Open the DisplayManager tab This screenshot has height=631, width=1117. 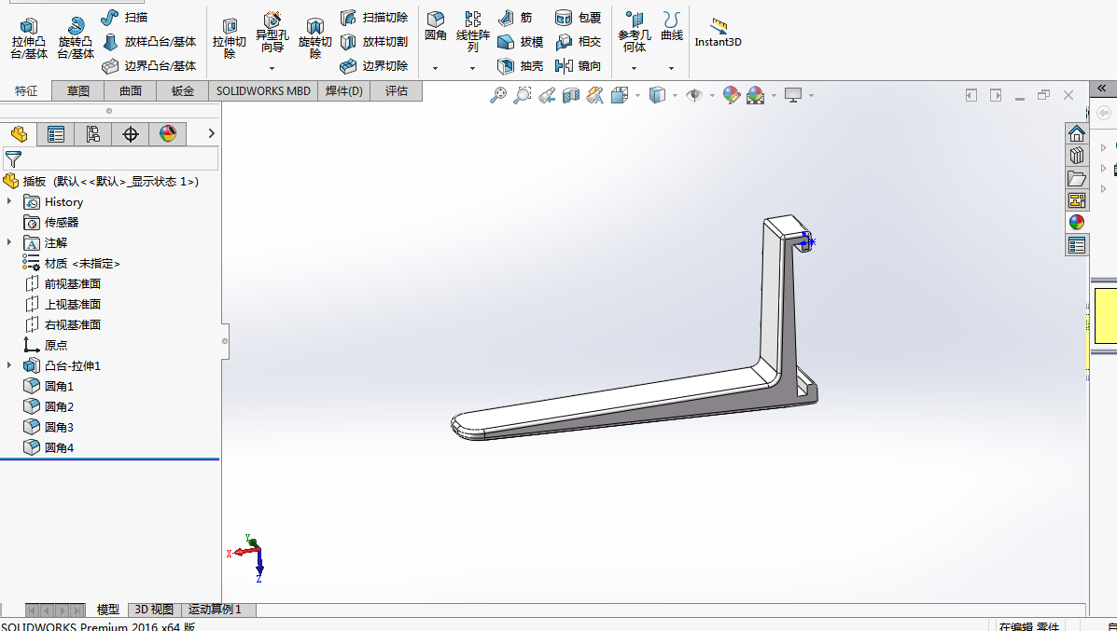coord(167,133)
